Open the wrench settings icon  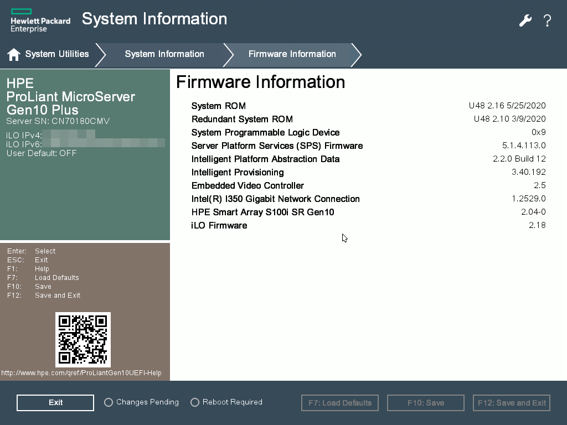(x=525, y=20)
